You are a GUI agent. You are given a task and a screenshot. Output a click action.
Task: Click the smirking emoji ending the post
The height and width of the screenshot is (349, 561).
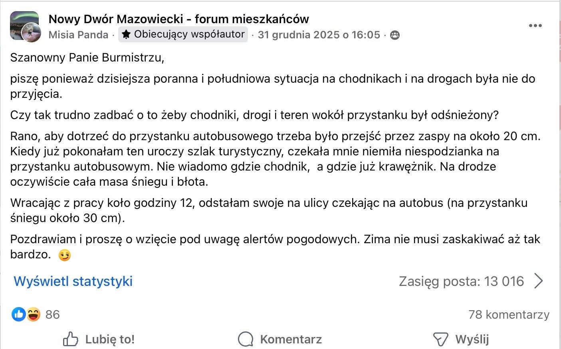pos(64,255)
